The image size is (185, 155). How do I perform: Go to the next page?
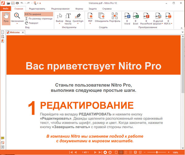click(x=95, y=152)
